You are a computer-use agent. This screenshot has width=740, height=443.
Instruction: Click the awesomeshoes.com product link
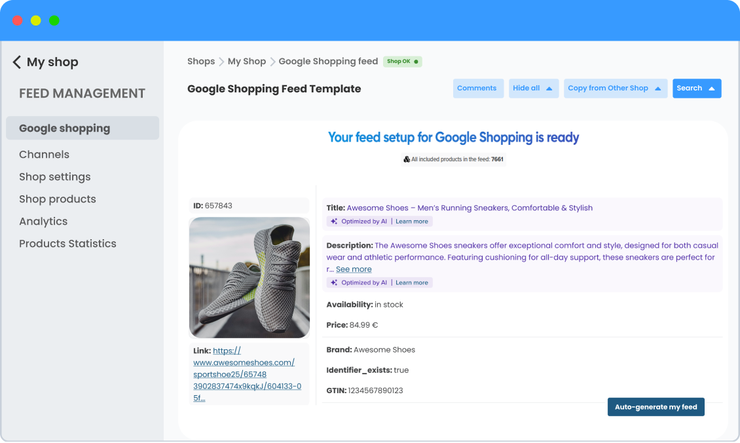243,362
